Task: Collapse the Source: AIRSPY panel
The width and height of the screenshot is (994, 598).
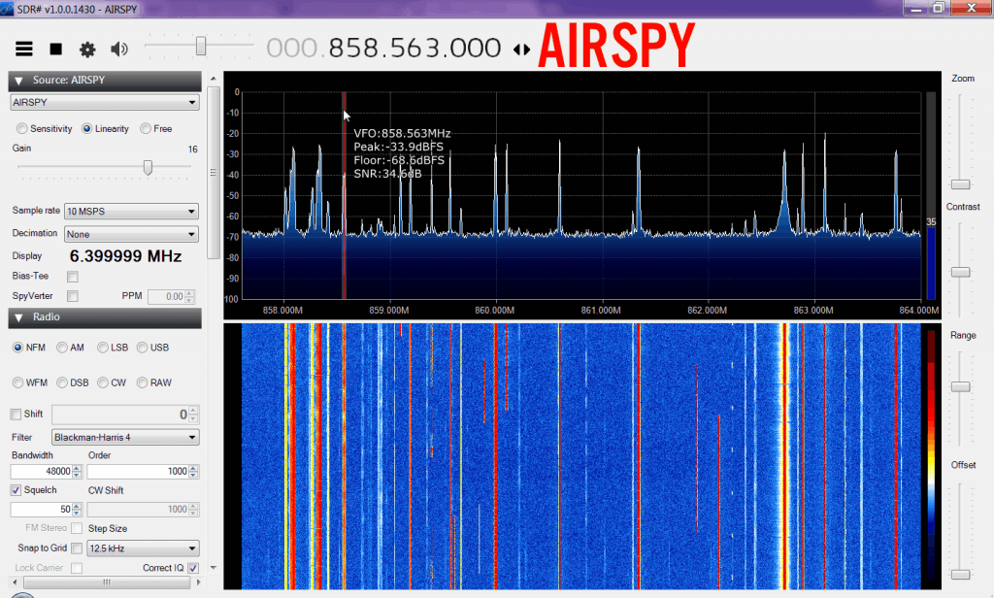Action: point(18,82)
